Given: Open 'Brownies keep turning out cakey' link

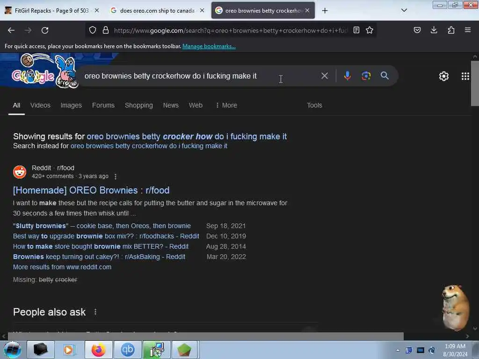Looking at the screenshot, I should [99, 257].
